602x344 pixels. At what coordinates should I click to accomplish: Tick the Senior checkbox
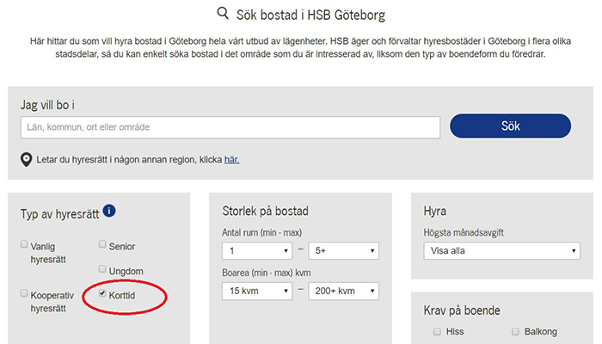[x=102, y=245]
